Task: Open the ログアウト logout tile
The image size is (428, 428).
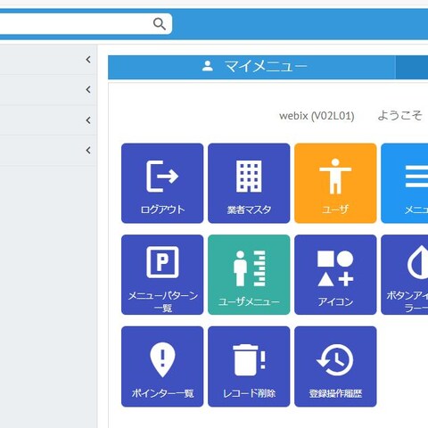Action: coord(162,183)
